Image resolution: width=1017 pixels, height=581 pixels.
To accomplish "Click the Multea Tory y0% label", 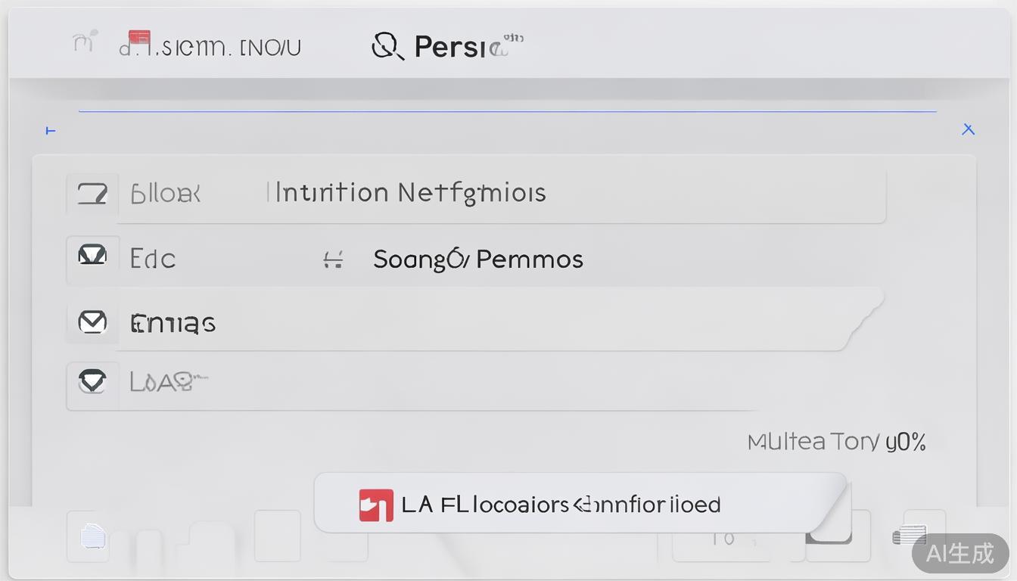I will tap(836, 442).
